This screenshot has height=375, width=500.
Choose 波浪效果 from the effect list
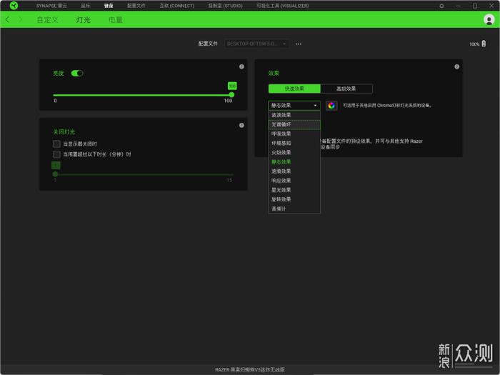click(x=294, y=115)
